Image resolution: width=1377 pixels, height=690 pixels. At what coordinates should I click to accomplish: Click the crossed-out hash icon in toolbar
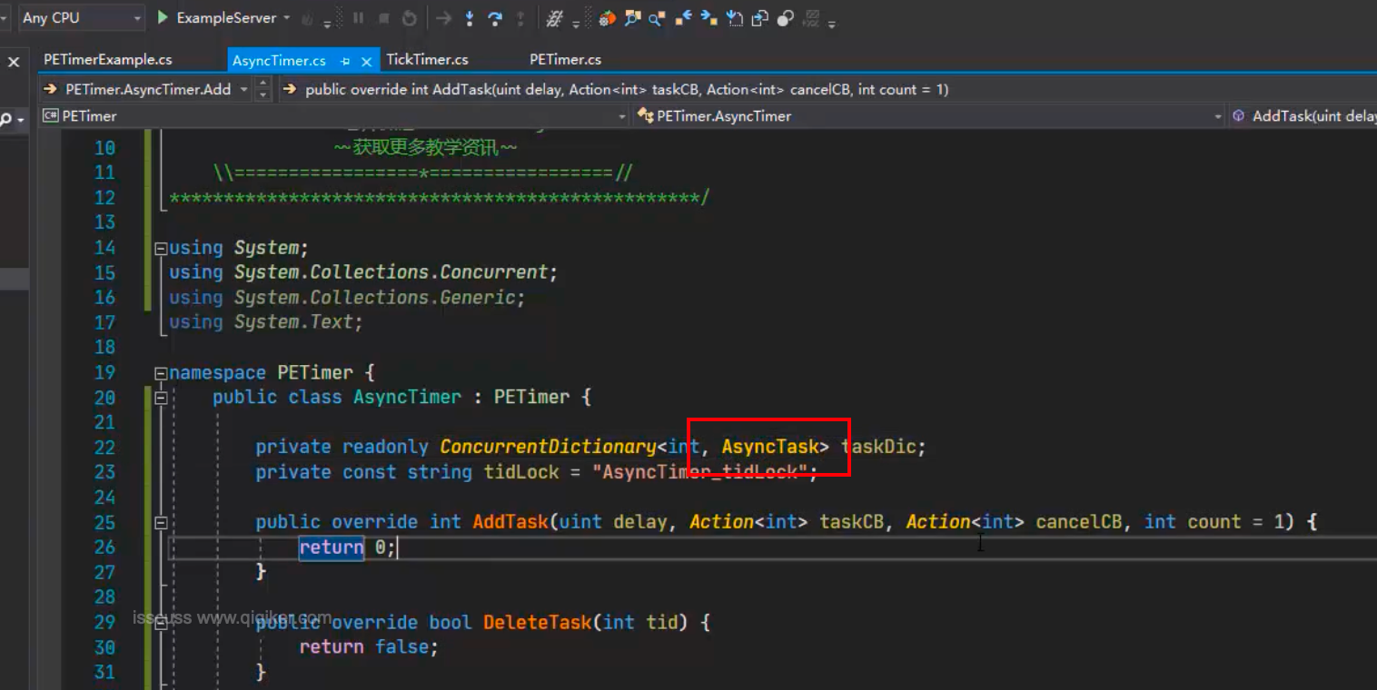tap(554, 18)
